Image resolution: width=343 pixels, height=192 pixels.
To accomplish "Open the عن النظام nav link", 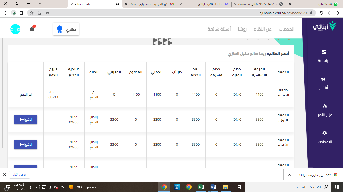I will click(263, 29).
